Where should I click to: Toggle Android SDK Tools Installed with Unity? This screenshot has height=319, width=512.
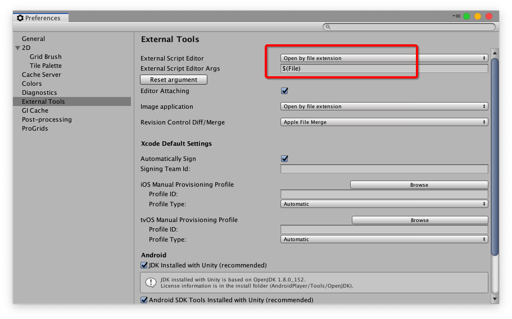click(144, 300)
